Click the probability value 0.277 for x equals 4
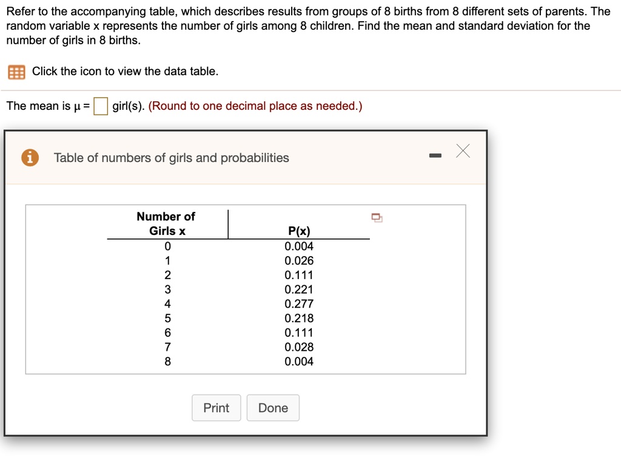This screenshot has height=460, width=621. click(x=299, y=304)
